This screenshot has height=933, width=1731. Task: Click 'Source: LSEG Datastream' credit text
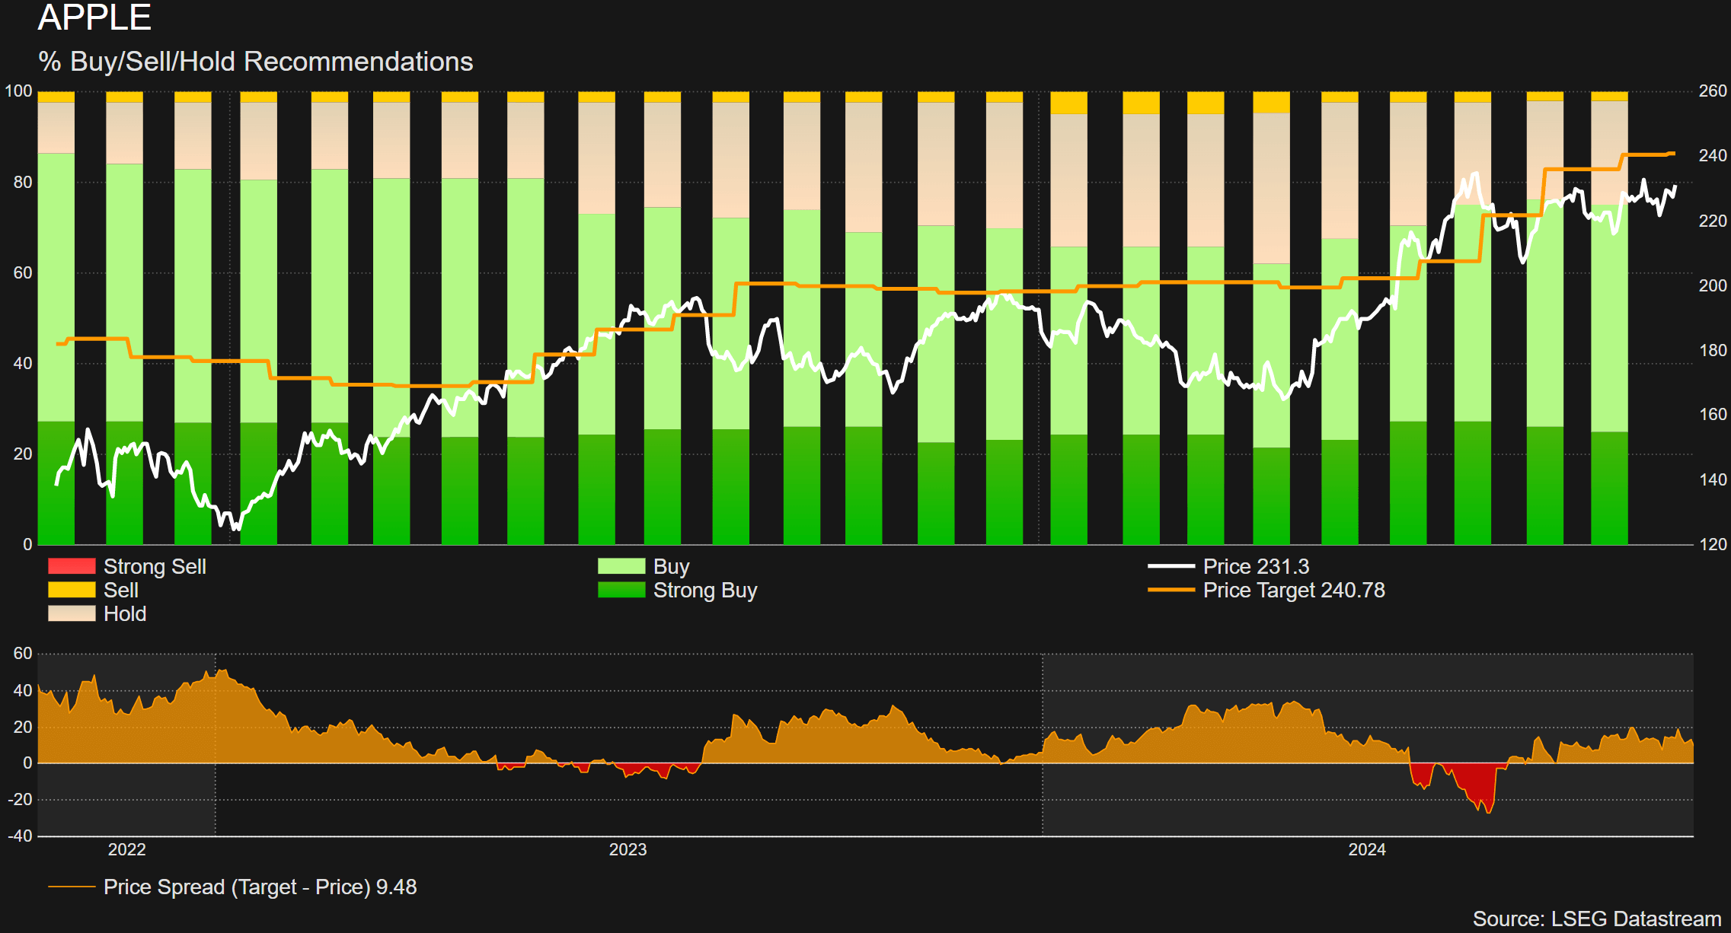click(1597, 919)
